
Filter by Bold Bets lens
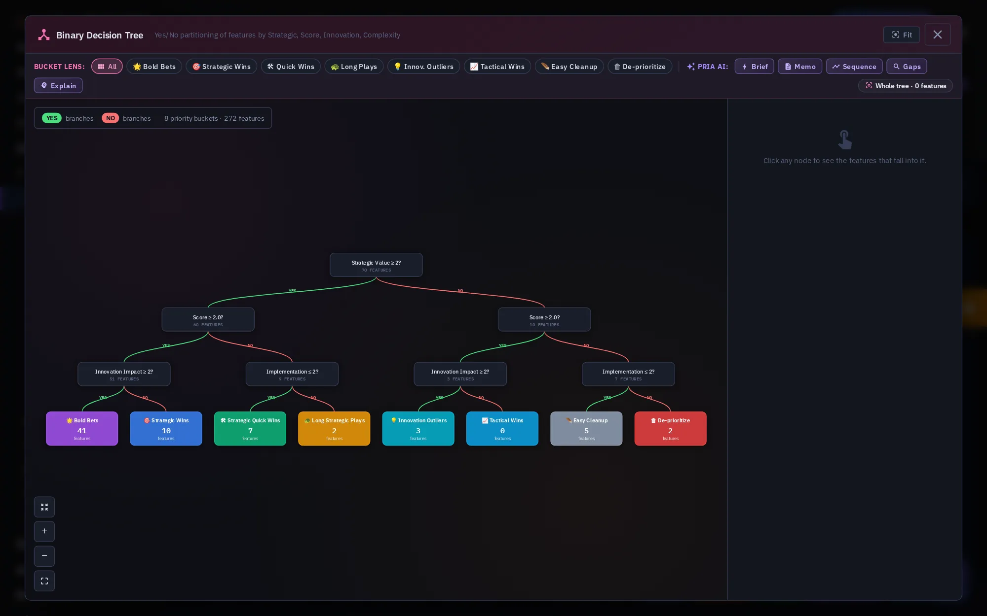[154, 67]
